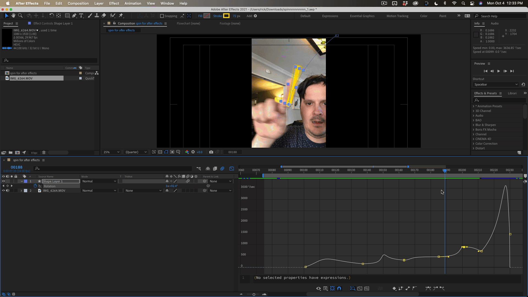The image size is (528, 297).
Task: Select the Hand tool
Action: [x=13, y=16]
